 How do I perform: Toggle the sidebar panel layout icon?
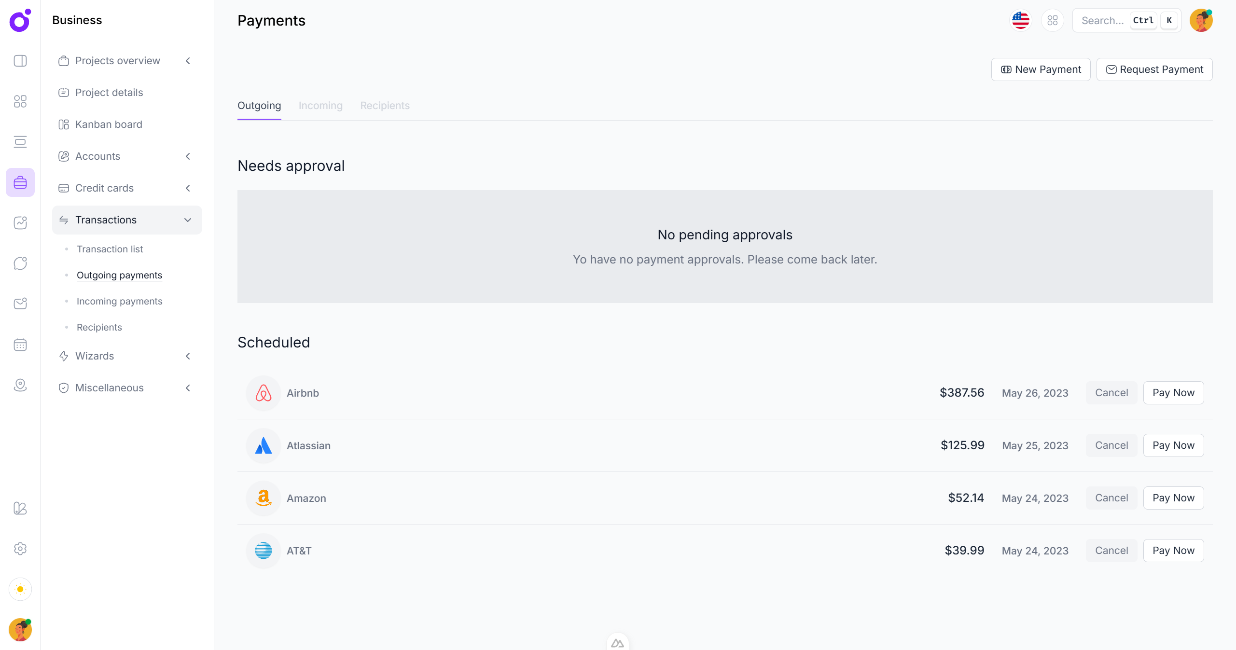(x=20, y=61)
